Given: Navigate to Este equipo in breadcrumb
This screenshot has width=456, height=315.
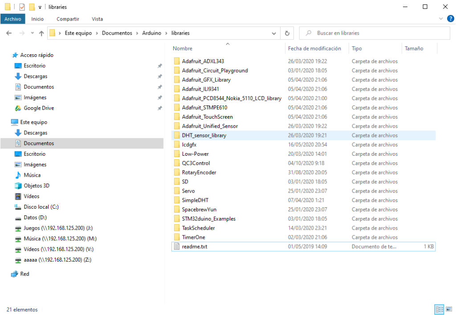Looking at the screenshot, I should pos(78,33).
